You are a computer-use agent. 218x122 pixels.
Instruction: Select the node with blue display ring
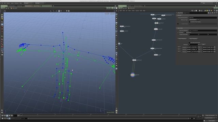(133, 75)
